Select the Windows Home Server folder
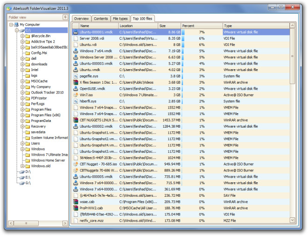Image resolution: width=308 pixels, height=236 pixels. tap(48, 160)
